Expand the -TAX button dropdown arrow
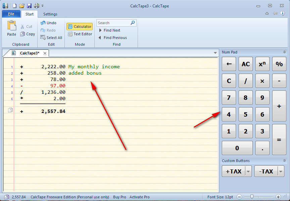The height and width of the screenshot is (201, 290). [281, 171]
